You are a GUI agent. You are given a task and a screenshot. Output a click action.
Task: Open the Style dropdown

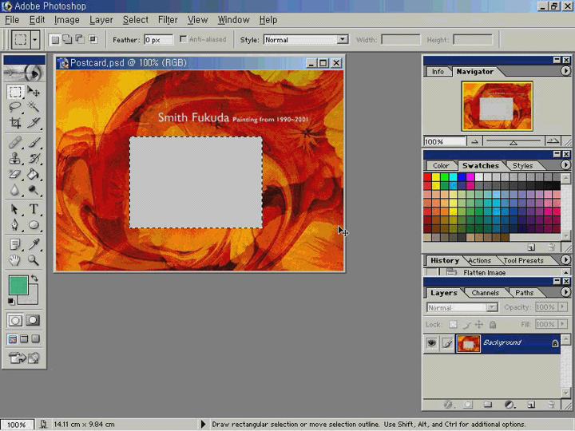coord(343,39)
